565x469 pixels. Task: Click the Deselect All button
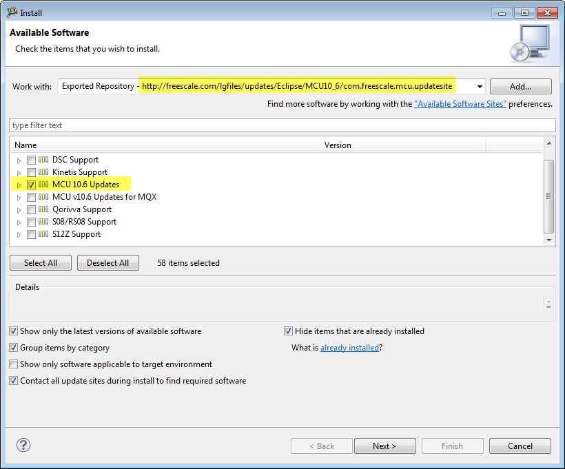(x=107, y=263)
